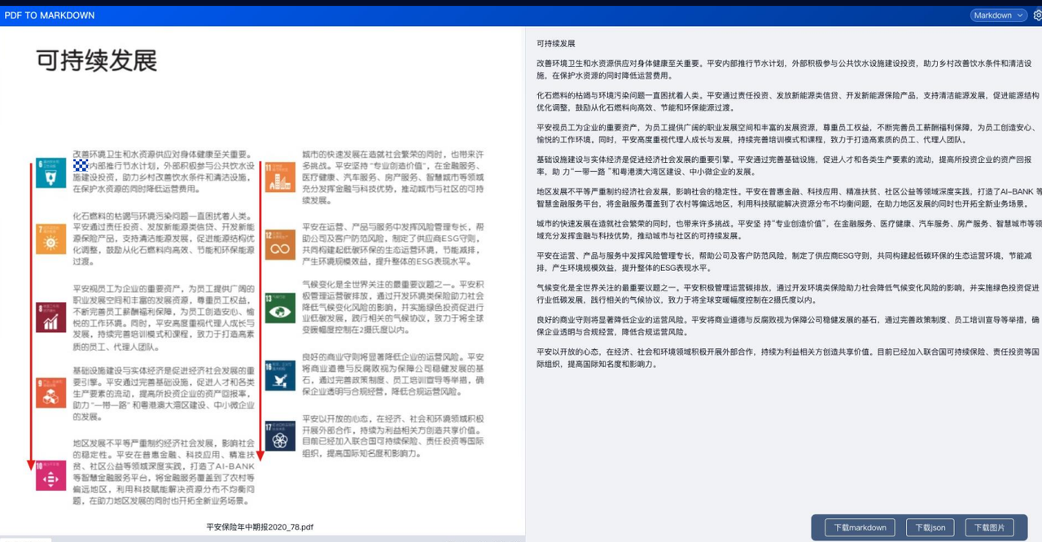This screenshot has width=1042, height=542.
Task: Click the PDF paragraph starting 气候变化是全世界
Action: (393, 307)
